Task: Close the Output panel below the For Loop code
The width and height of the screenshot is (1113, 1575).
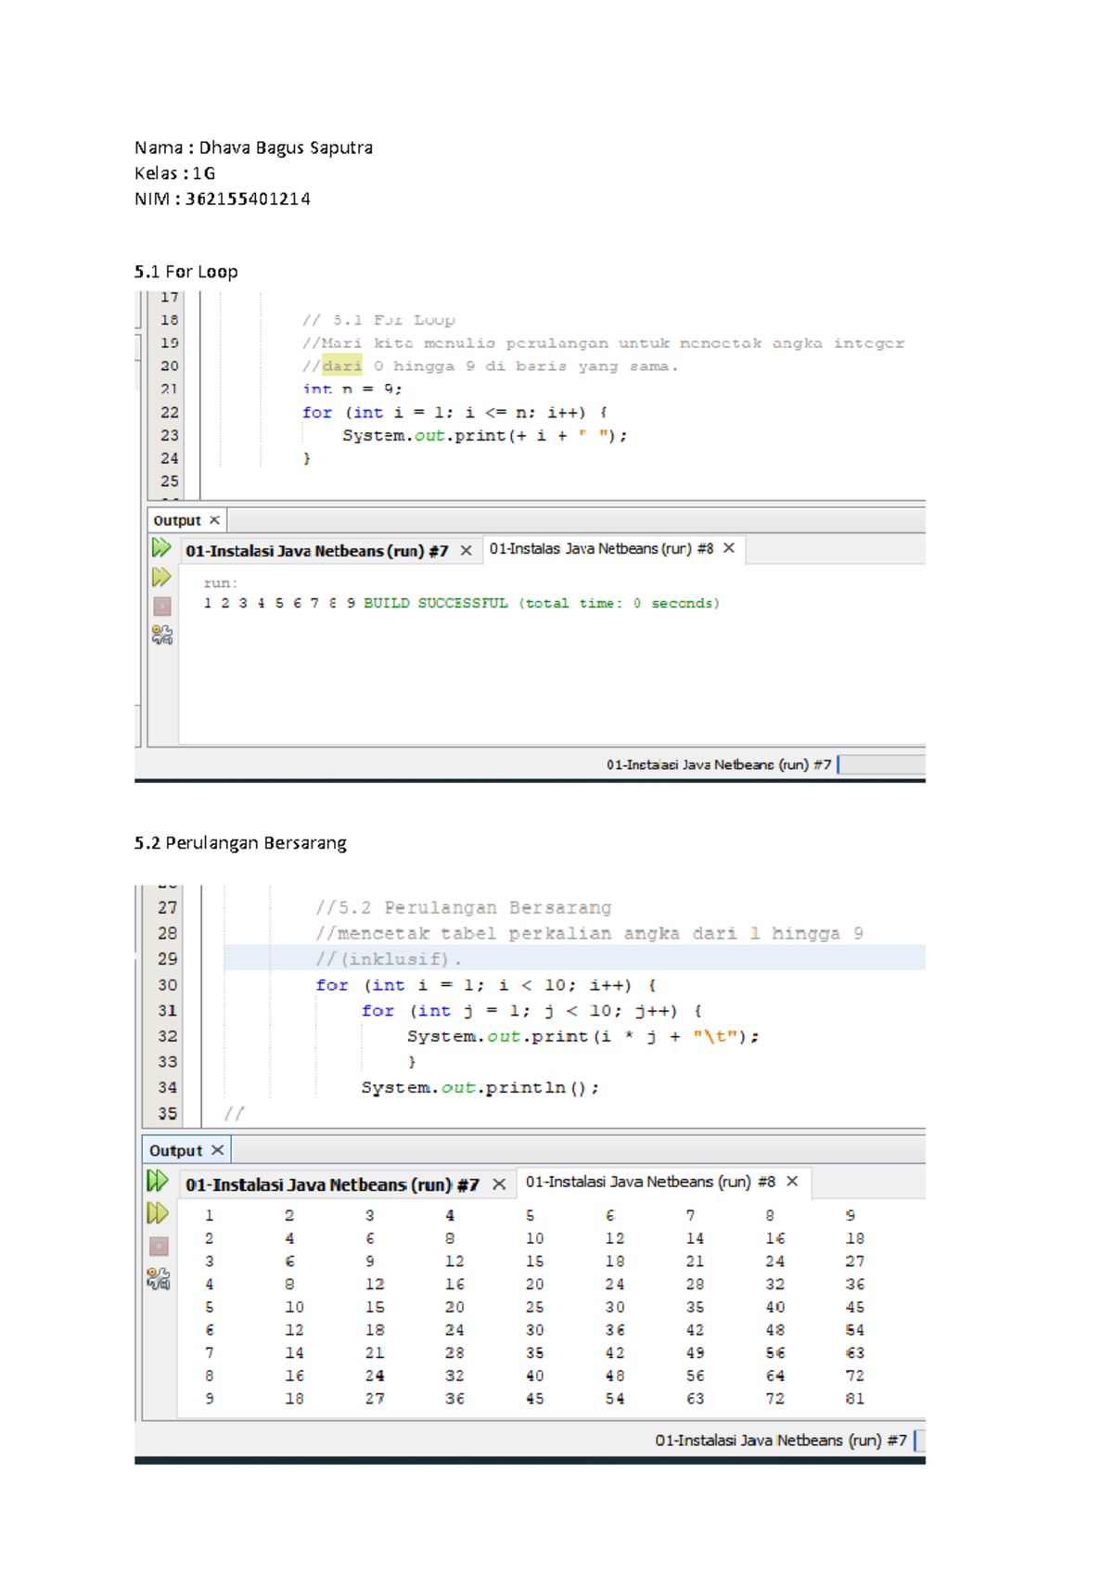Action: (214, 520)
